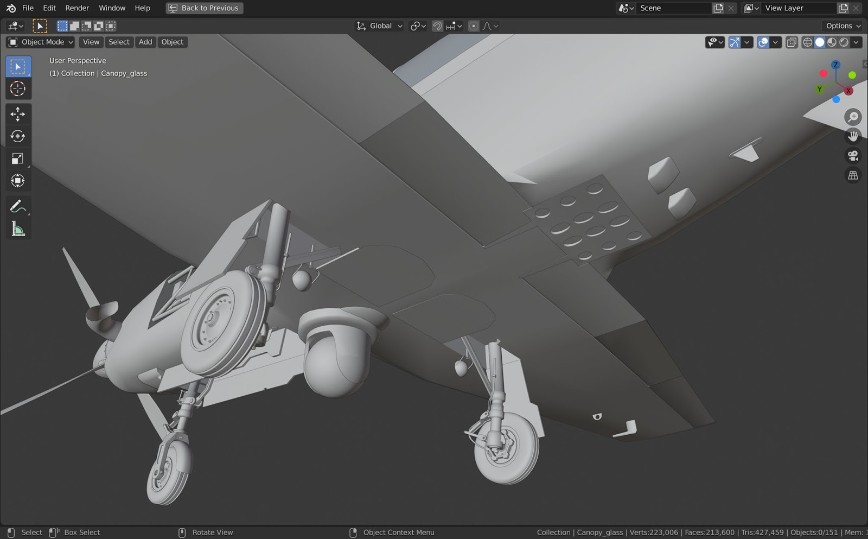868x539 pixels.
Task: Activate the Rotate tool
Action: [18, 136]
